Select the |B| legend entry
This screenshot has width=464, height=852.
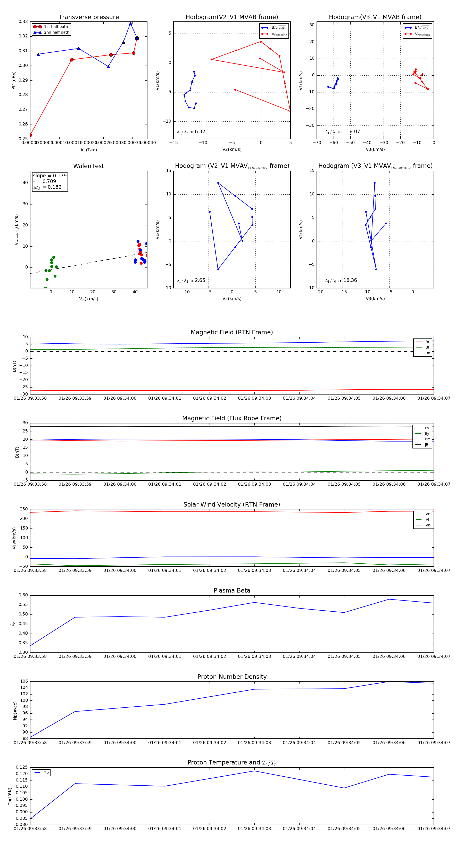click(x=422, y=445)
